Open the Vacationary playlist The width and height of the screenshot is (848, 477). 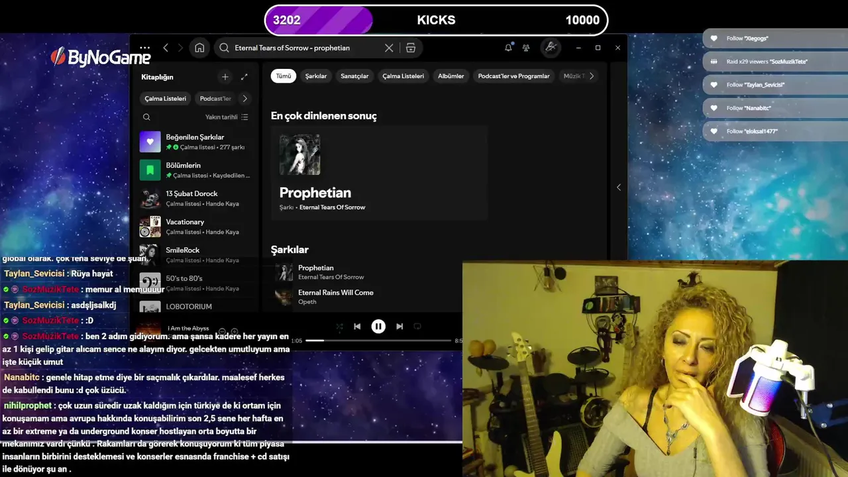(196, 227)
